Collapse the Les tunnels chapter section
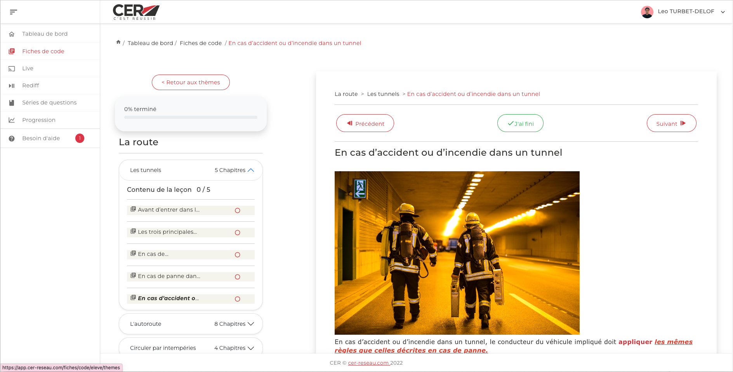The height and width of the screenshot is (372, 733). click(251, 170)
